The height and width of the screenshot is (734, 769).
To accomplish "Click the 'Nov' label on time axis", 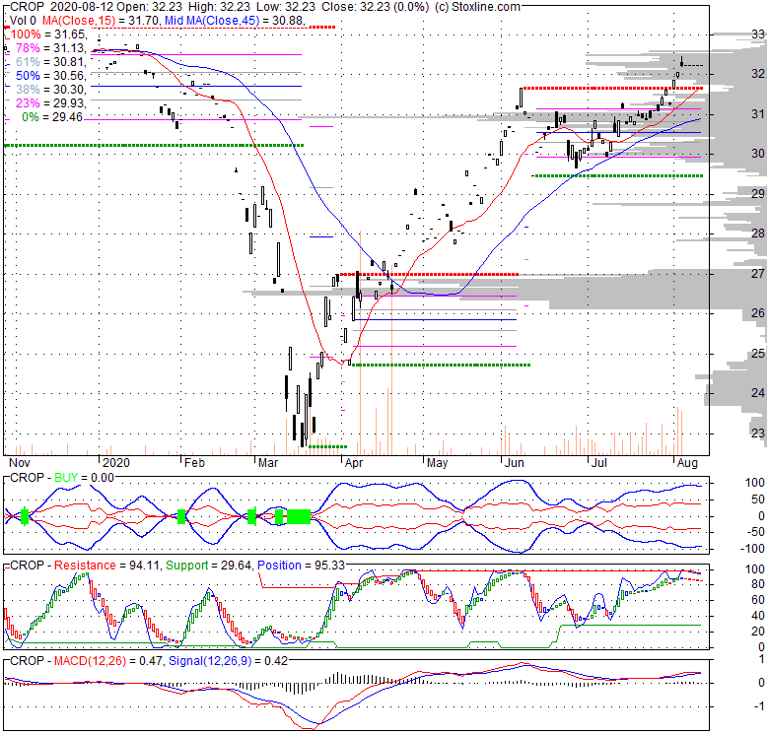I will pyautogui.click(x=20, y=463).
